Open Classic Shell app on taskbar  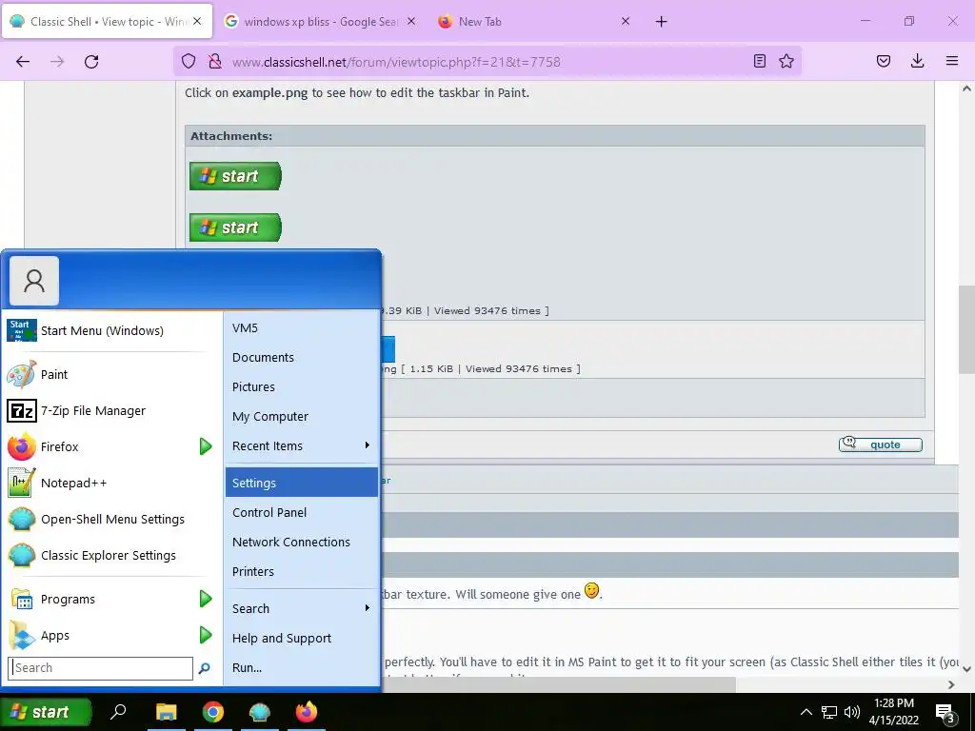tap(259, 712)
